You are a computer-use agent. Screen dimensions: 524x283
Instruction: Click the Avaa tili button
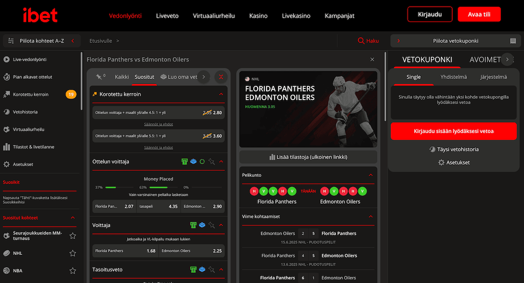(479, 14)
